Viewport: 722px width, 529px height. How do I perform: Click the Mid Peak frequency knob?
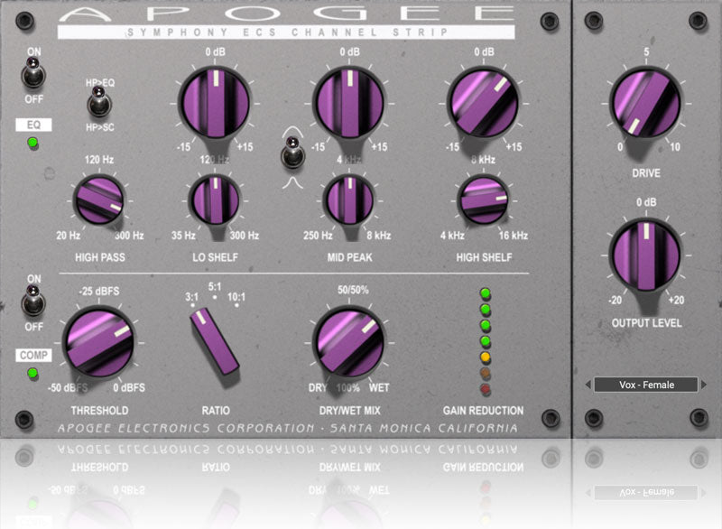tap(349, 200)
